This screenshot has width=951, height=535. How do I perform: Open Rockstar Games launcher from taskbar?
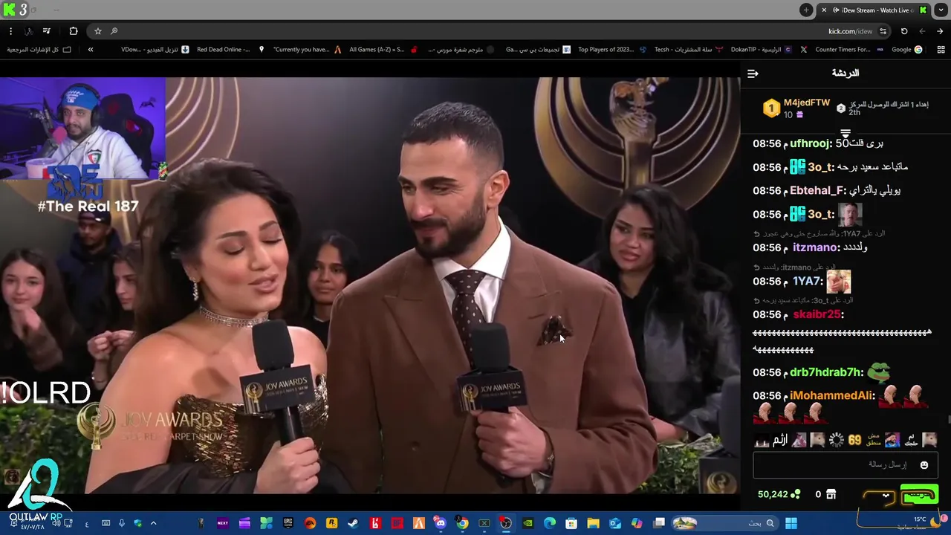pos(331,523)
